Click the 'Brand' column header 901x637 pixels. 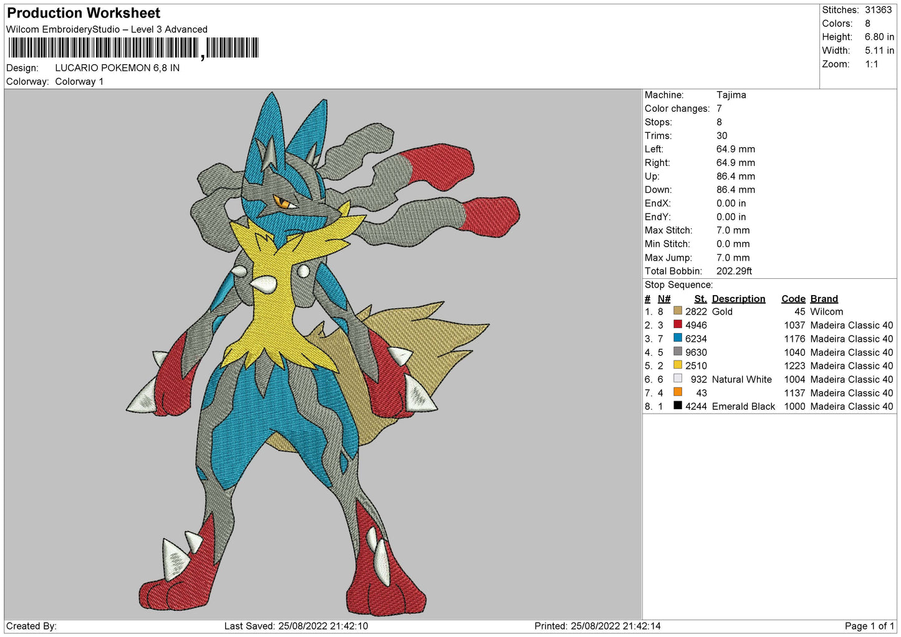[824, 299]
